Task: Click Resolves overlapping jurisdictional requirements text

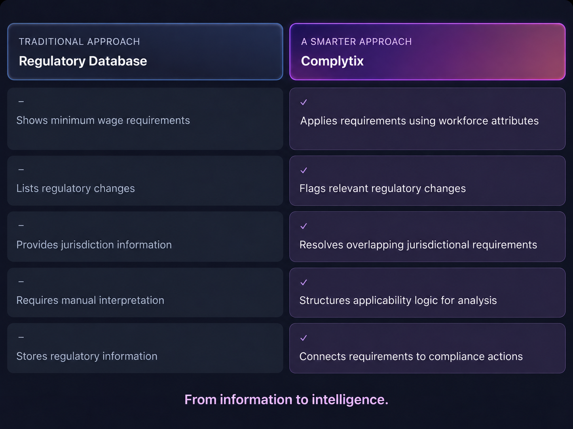Action: pos(418,245)
